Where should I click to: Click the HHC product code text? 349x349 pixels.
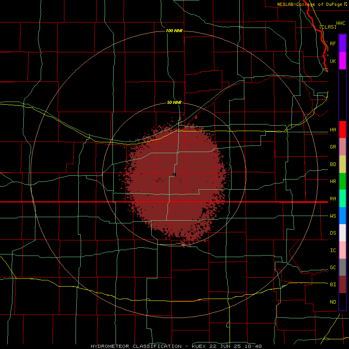coord(340,23)
